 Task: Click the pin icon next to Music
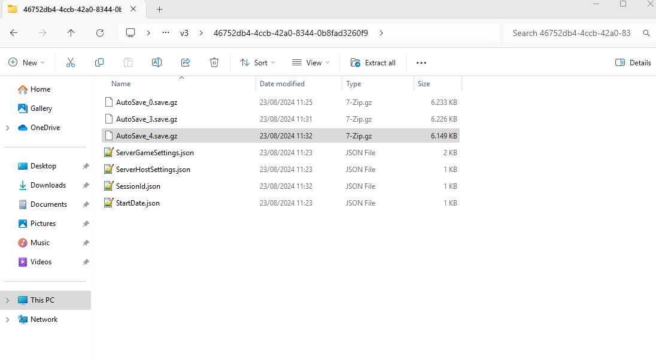86,243
